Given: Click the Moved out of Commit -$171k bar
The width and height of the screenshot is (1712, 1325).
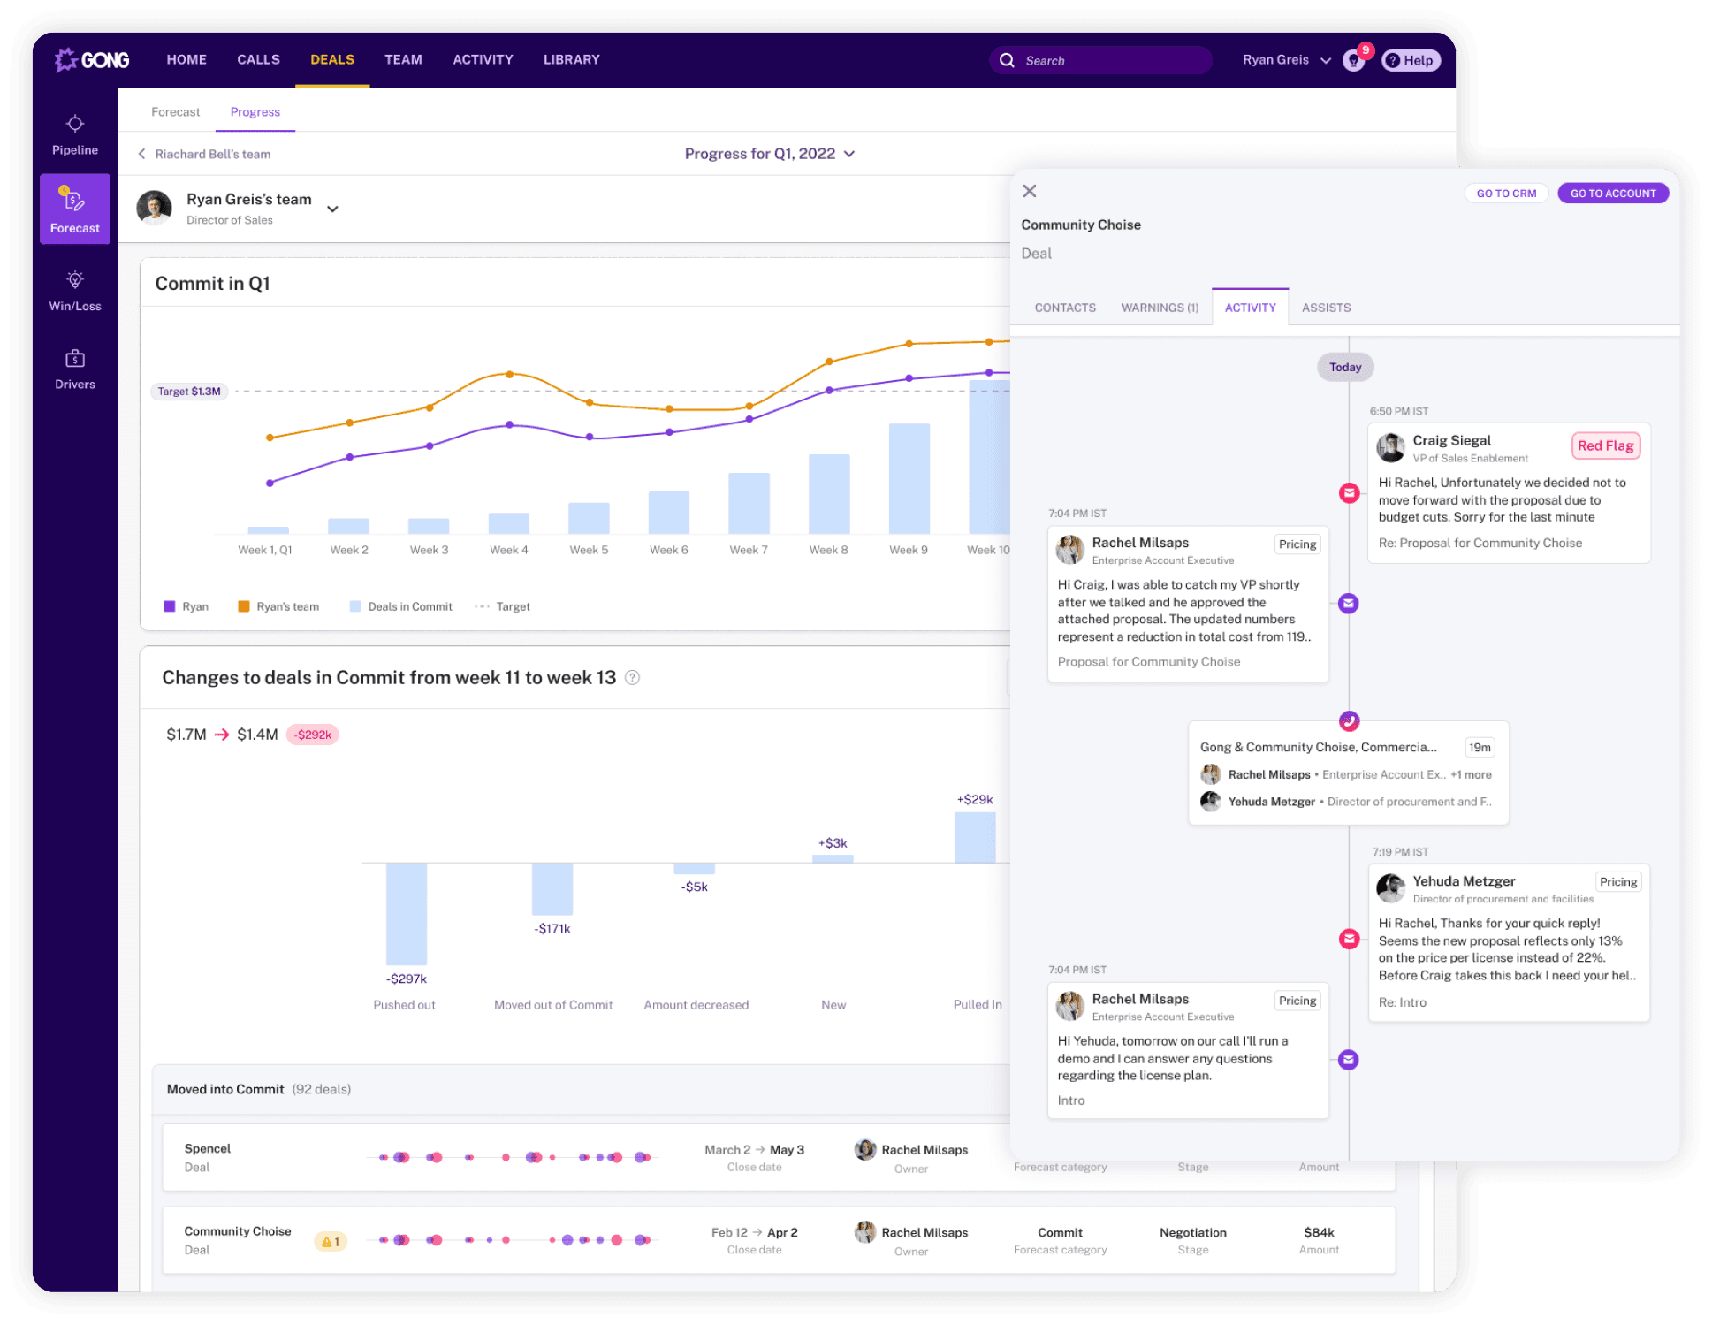Looking at the screenshot, I should [x=552, y=888].
